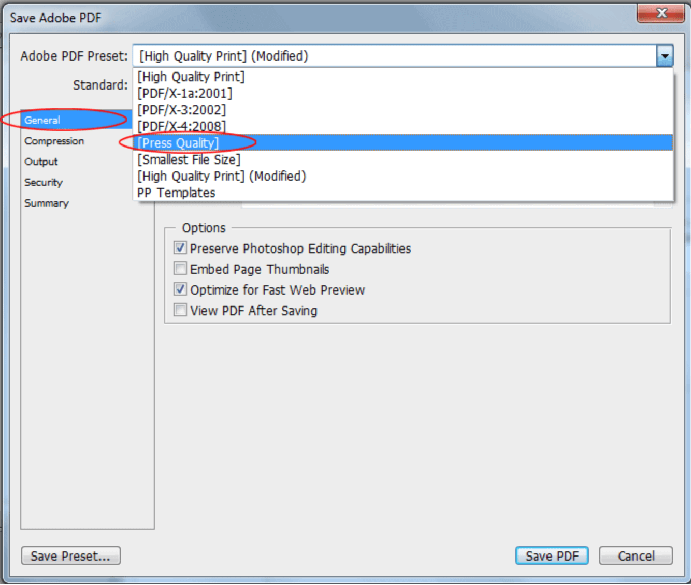Select [Press Quality] from the preset list

179,143
